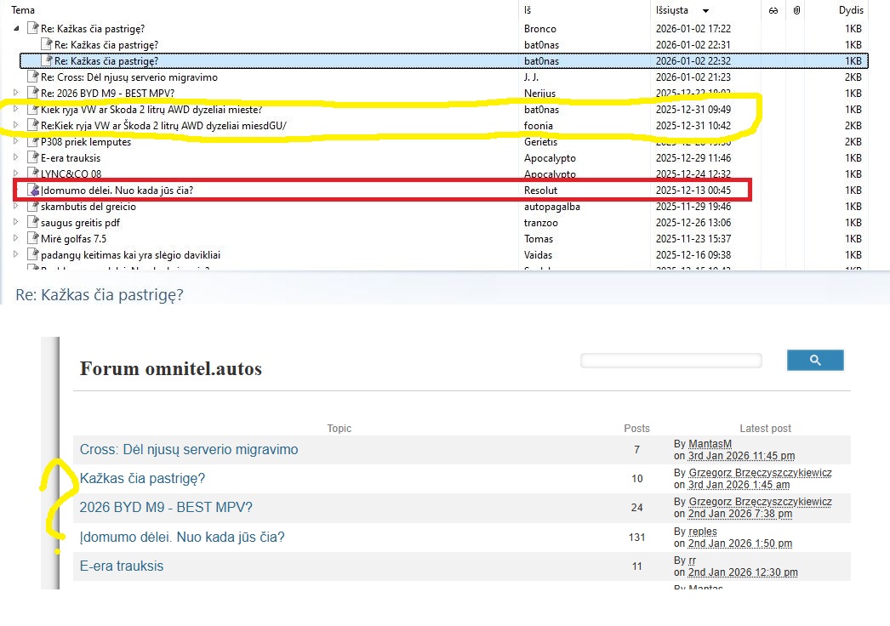Sort by the 'Išsiųsta' date column header
This screenshot has width=890, height=626.
point(672,10)
